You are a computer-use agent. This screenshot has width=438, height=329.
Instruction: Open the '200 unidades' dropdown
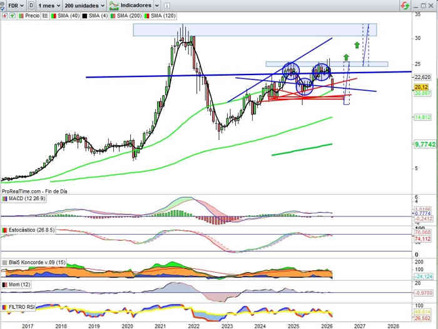(x=83, y=5)
